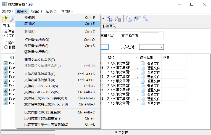Click the app icon in the title bar
This screenshot has width=211, height=135.
(x=5, y=4)
